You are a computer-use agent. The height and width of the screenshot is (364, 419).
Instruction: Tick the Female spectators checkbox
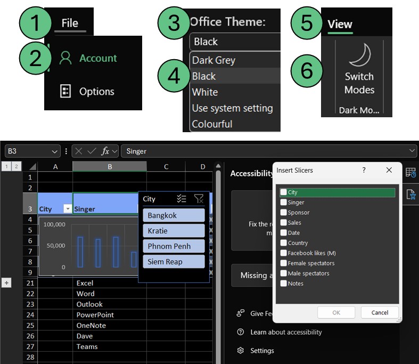(284, 263)
